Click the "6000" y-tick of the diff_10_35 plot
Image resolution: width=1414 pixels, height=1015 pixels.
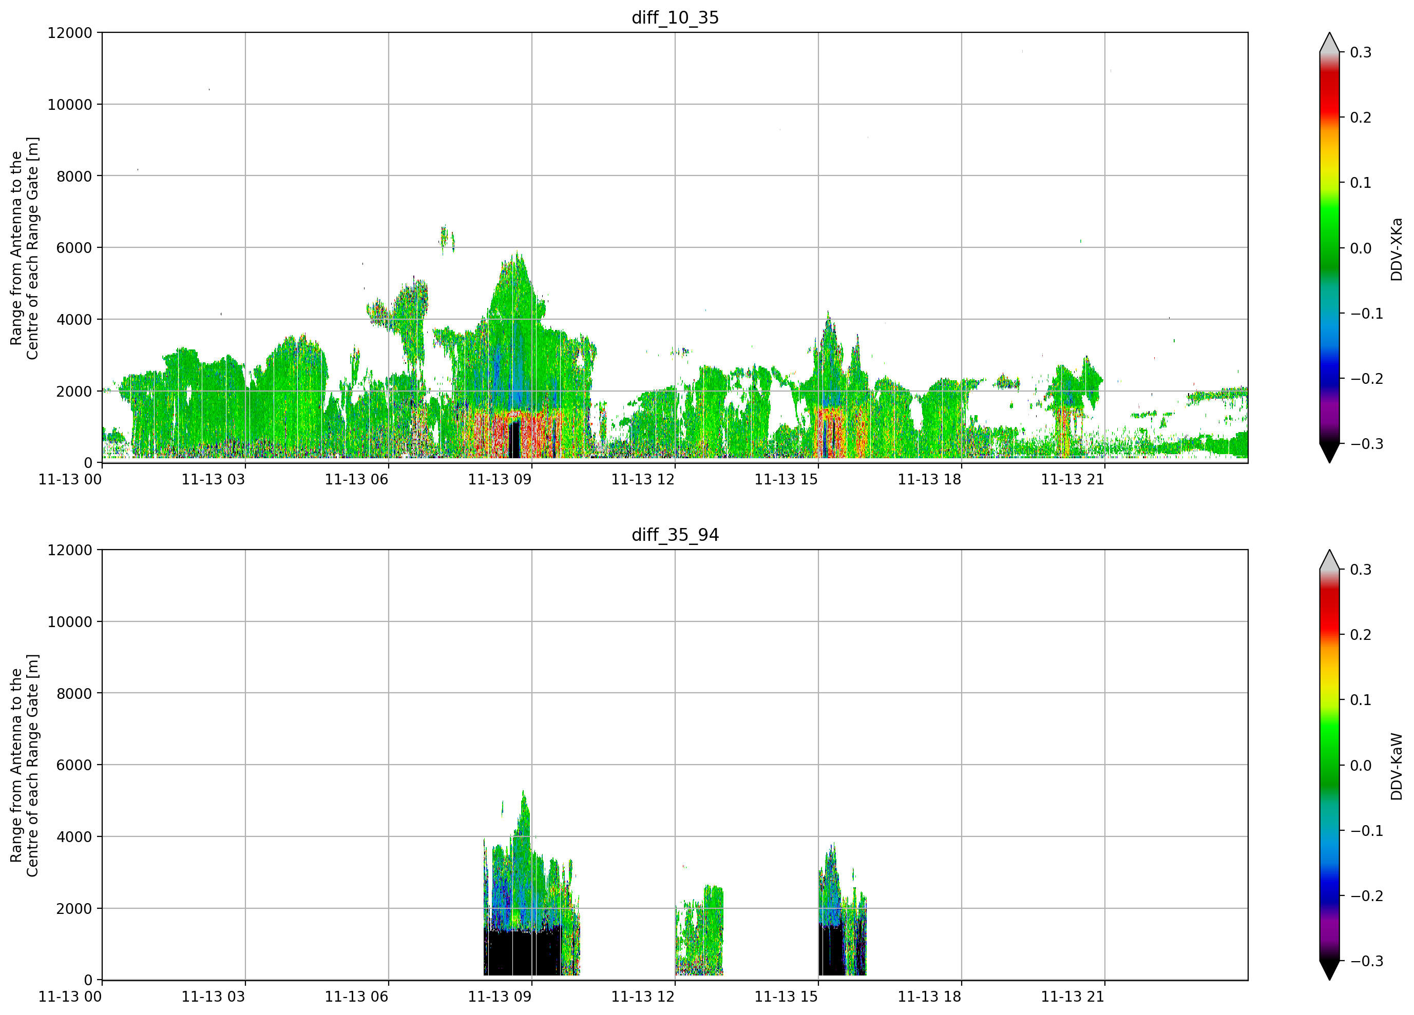[74, 248]
